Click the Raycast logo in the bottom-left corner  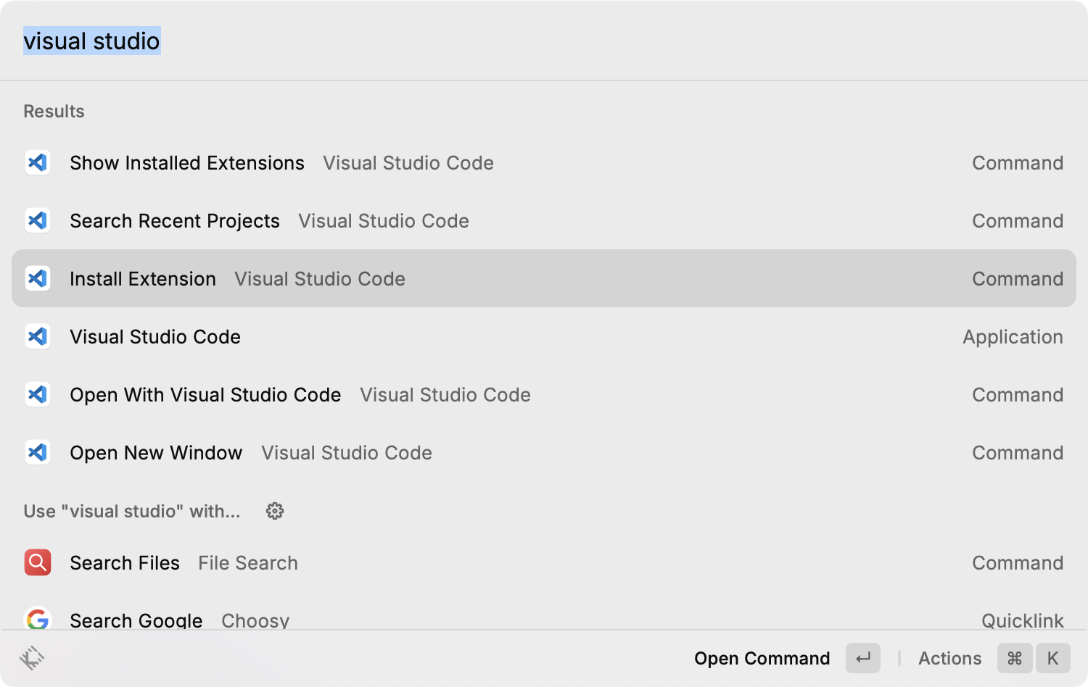[x=30, y=658]
